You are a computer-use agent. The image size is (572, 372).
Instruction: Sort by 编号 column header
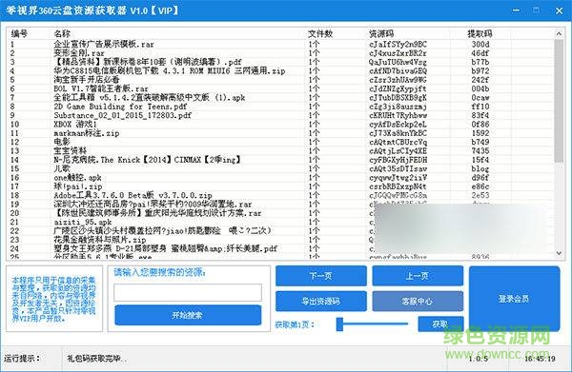19,34
